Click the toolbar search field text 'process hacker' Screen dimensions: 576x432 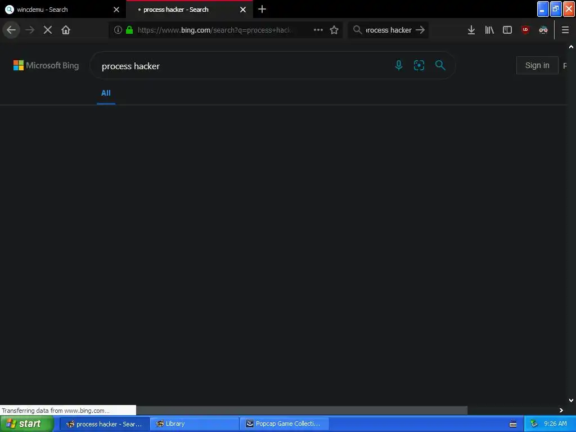click(389, 30)
